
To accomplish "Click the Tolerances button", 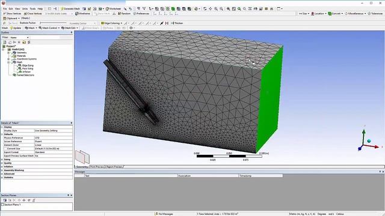I will (375, 13).
